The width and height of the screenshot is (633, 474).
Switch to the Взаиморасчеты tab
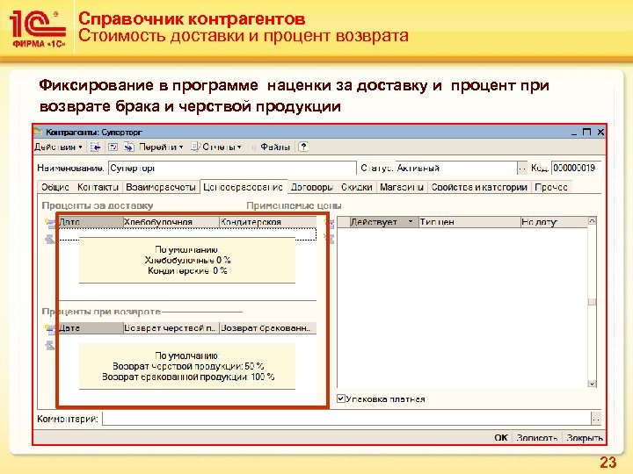pyautogui.click(x=161, y=187)
